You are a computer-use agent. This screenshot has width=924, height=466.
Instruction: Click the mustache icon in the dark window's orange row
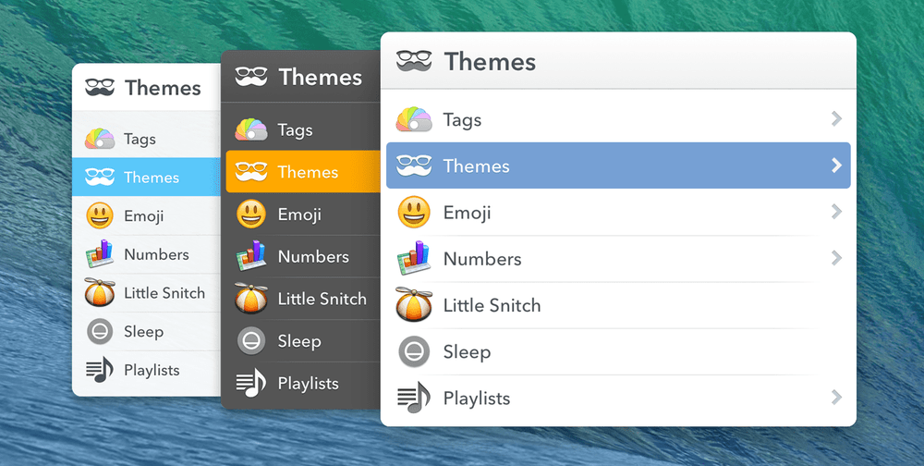(251, 172)
